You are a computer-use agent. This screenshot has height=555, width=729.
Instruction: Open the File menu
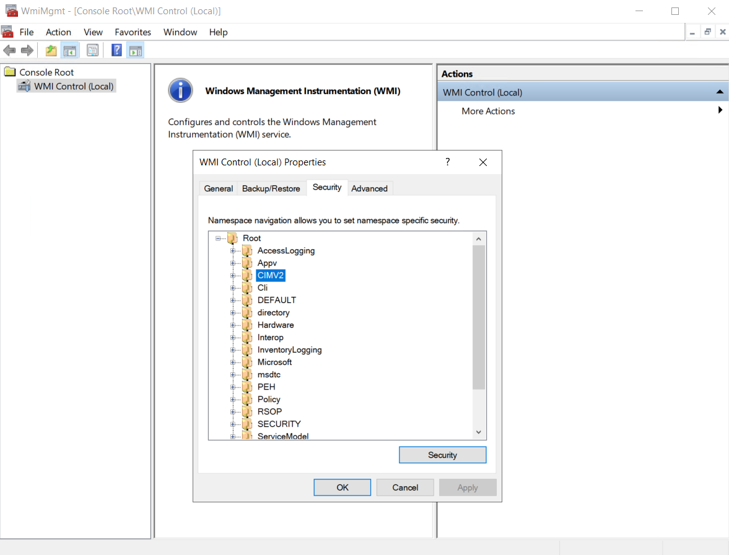tap(27, 32)
